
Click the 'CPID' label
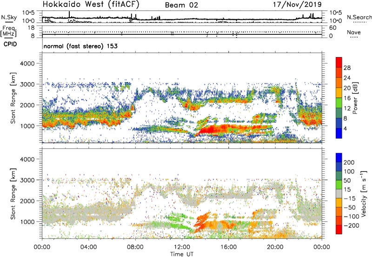pos(10,44)
